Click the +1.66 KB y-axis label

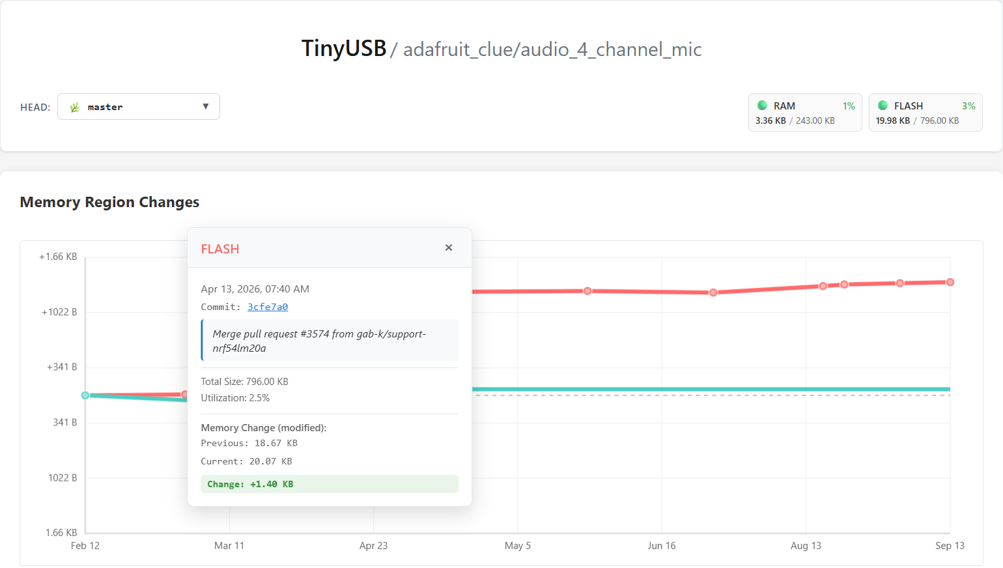(58, 257)
